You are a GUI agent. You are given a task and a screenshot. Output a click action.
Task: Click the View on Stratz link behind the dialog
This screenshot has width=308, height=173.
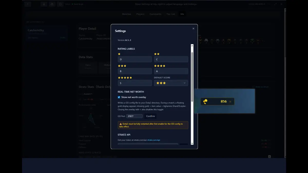[x=261, y=87]
